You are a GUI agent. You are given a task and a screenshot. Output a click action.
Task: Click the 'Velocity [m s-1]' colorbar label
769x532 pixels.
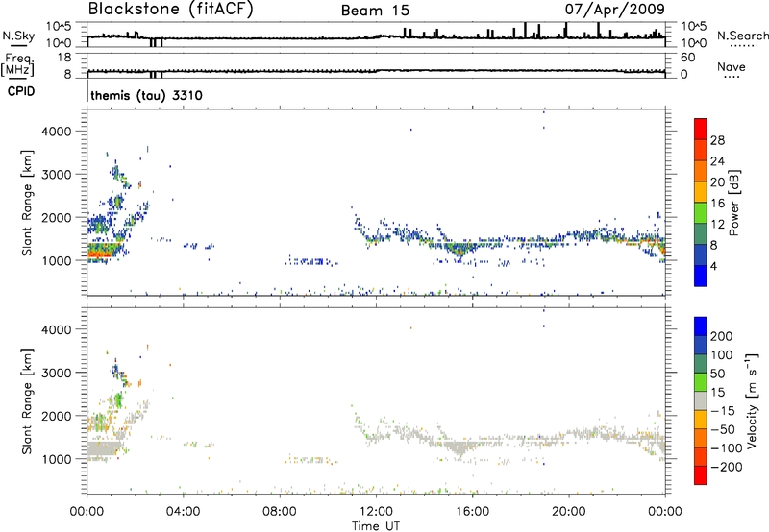point(752,400)
